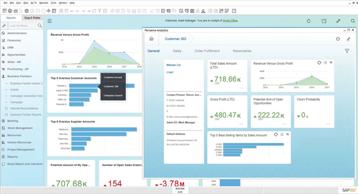Refresh Revenue Versus Gross Profit card in Customer 360
The height and width of the screenshot is (194, 358).
pyautogui.click(x=319, y=63)
